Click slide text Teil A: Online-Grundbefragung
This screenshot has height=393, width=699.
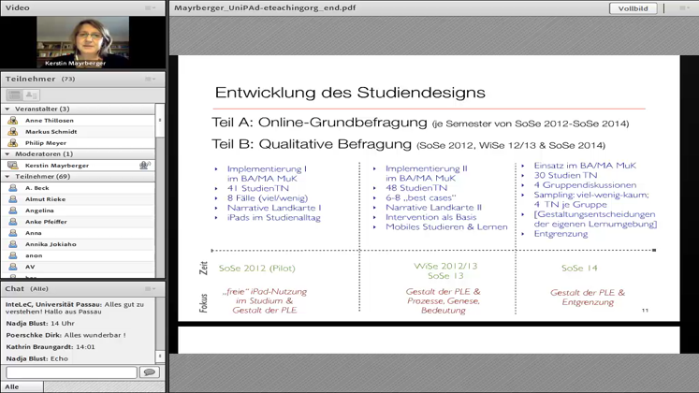click(319, 122)
